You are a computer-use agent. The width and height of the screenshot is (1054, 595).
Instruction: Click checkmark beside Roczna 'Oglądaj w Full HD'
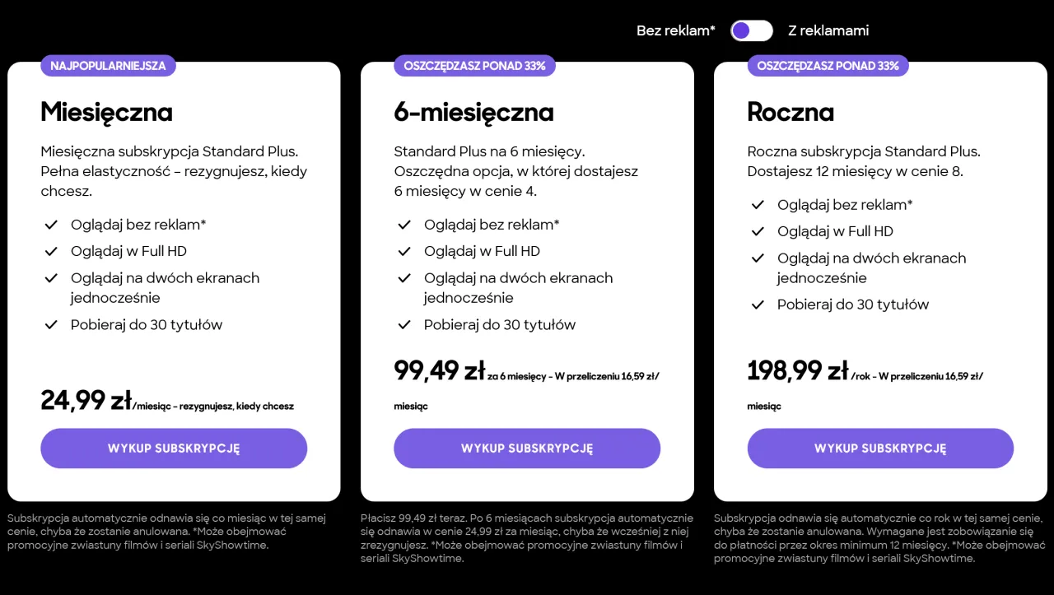(758, 231)
